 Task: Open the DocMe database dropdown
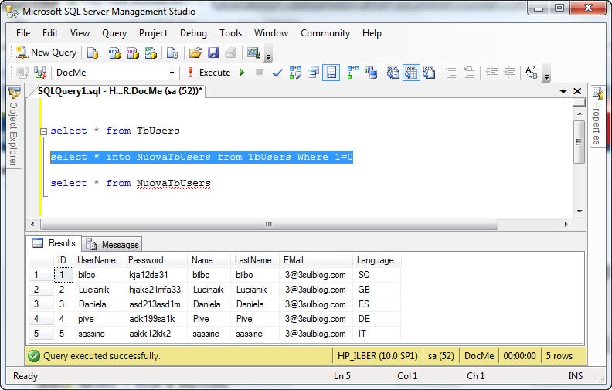pos(172,73)
